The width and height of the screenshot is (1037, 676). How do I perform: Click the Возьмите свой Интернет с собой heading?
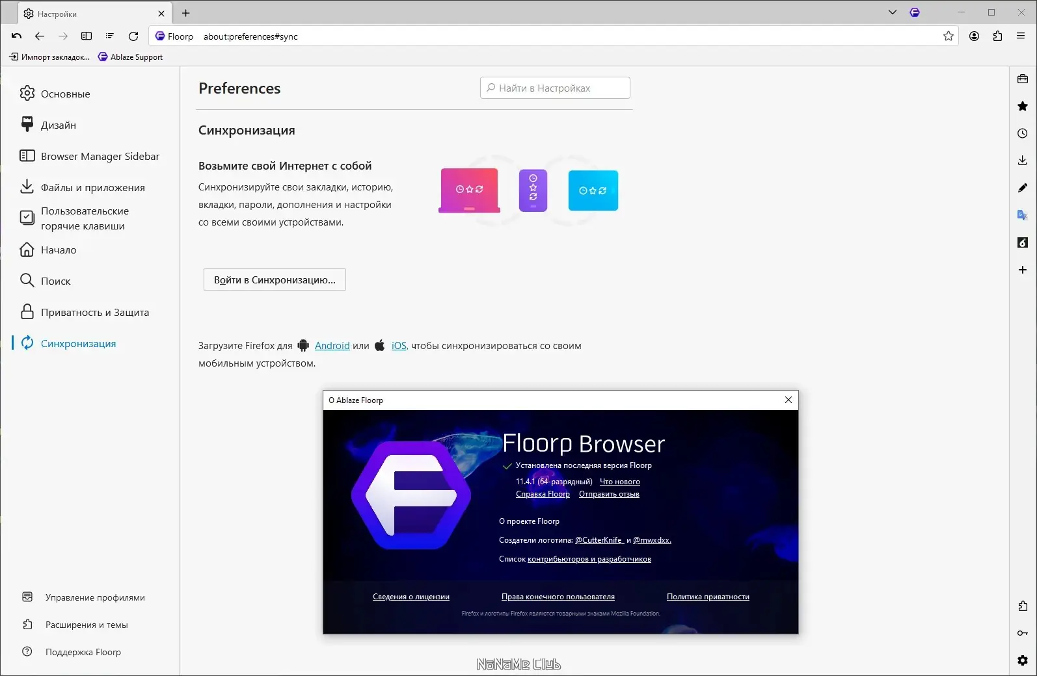(285, 166)
